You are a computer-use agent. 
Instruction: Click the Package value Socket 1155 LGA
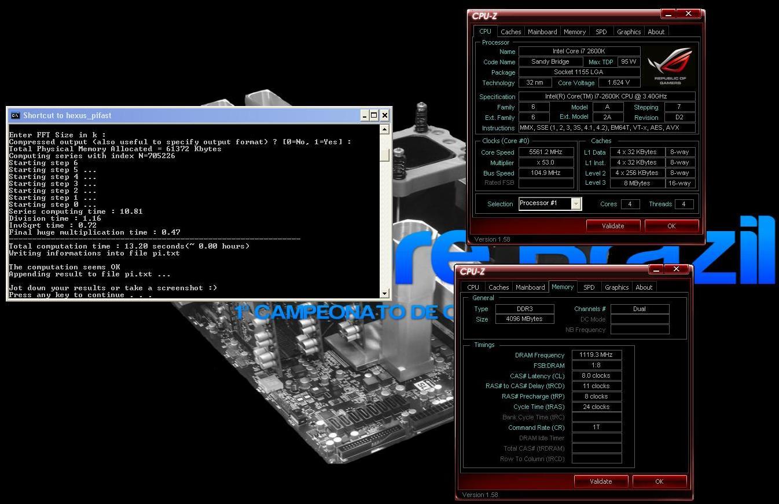pos(579,72)
